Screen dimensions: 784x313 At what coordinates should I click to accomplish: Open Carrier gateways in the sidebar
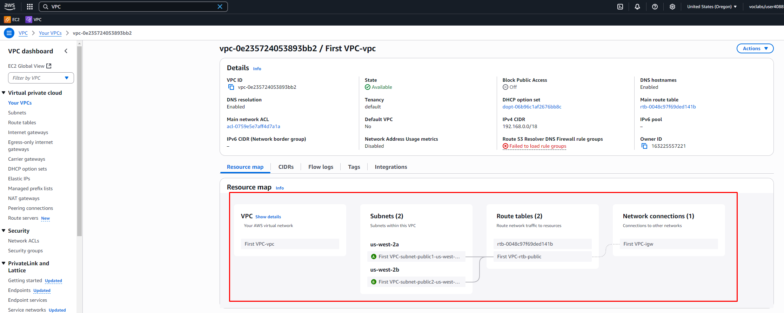[27, 159]
